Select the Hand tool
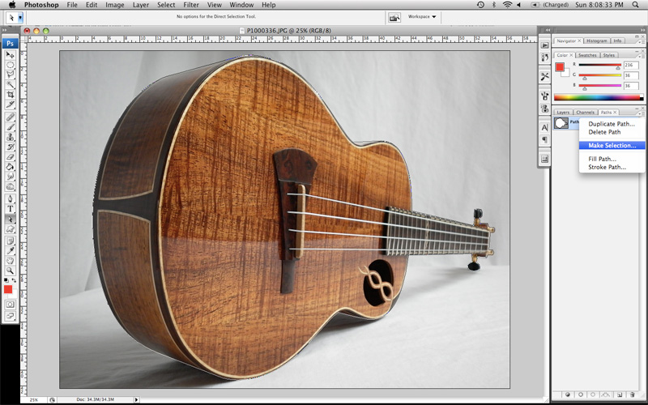Viewport: 648px width, 405px height. click(11, 261)
